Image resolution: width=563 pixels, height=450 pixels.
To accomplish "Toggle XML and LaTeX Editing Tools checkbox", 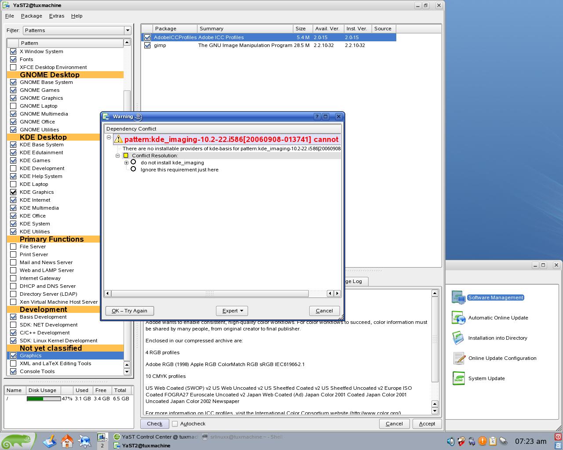I will [x=13, y=363].
